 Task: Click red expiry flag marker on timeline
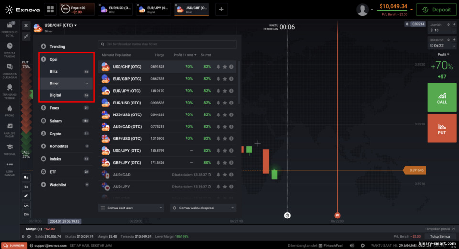337,216
